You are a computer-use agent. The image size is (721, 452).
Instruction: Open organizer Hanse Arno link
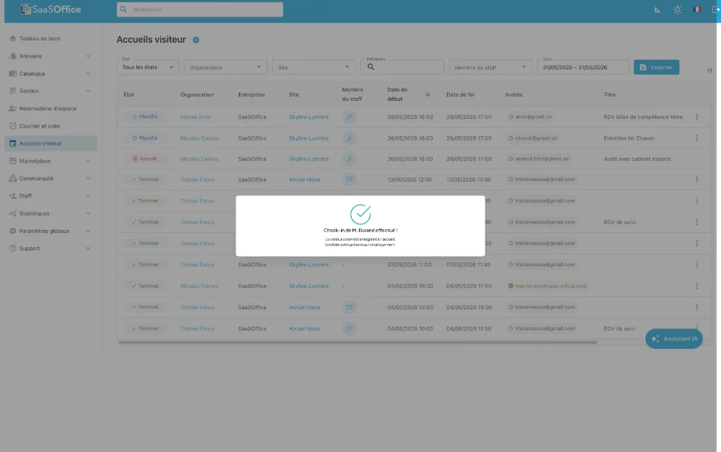195,117
